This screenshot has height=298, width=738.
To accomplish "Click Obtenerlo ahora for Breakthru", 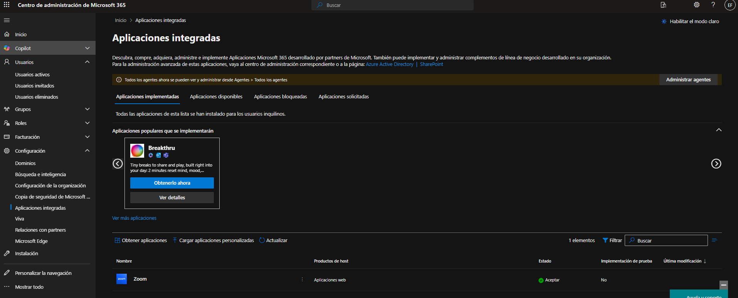I will [x=172, y=183].
